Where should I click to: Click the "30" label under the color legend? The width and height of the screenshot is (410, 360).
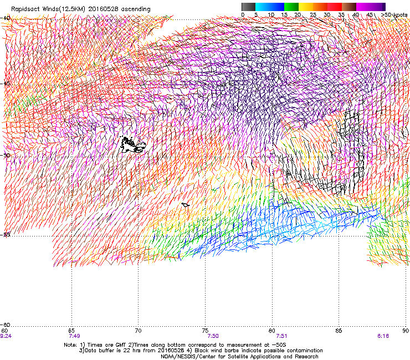327,15
